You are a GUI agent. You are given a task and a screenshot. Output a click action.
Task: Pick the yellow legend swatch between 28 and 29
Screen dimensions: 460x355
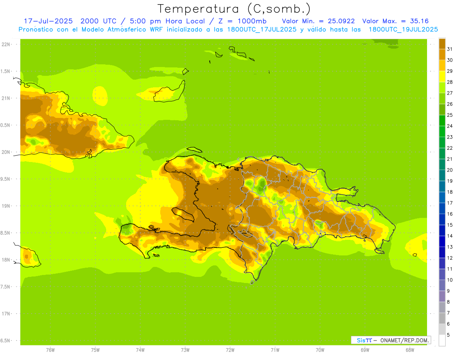[442, 77]
